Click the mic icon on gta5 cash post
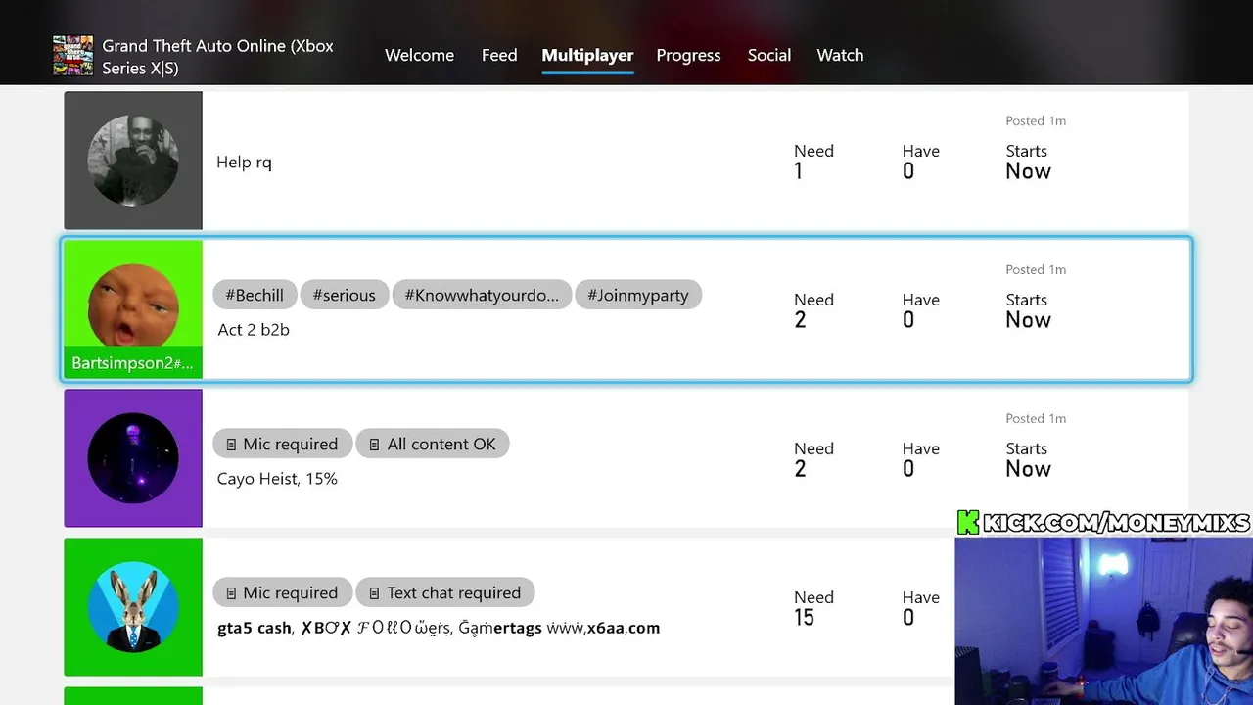Viewport: 1253px width, 705px height. [231, 593]
